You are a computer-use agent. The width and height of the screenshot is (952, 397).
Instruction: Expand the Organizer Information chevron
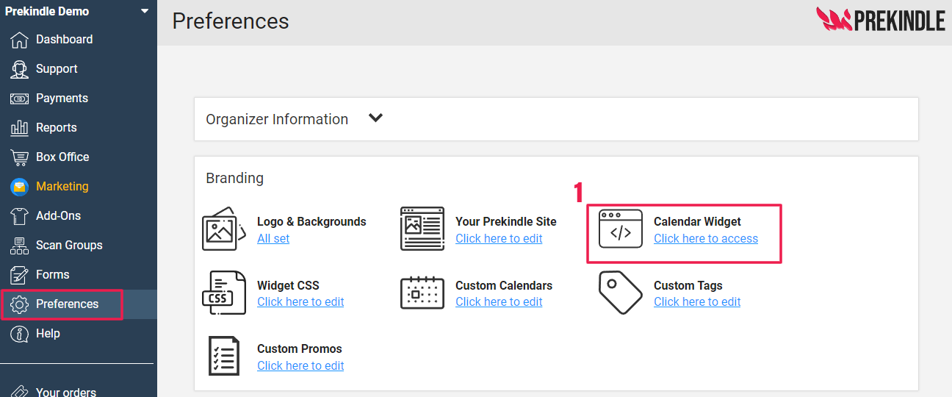pos(375,118)
